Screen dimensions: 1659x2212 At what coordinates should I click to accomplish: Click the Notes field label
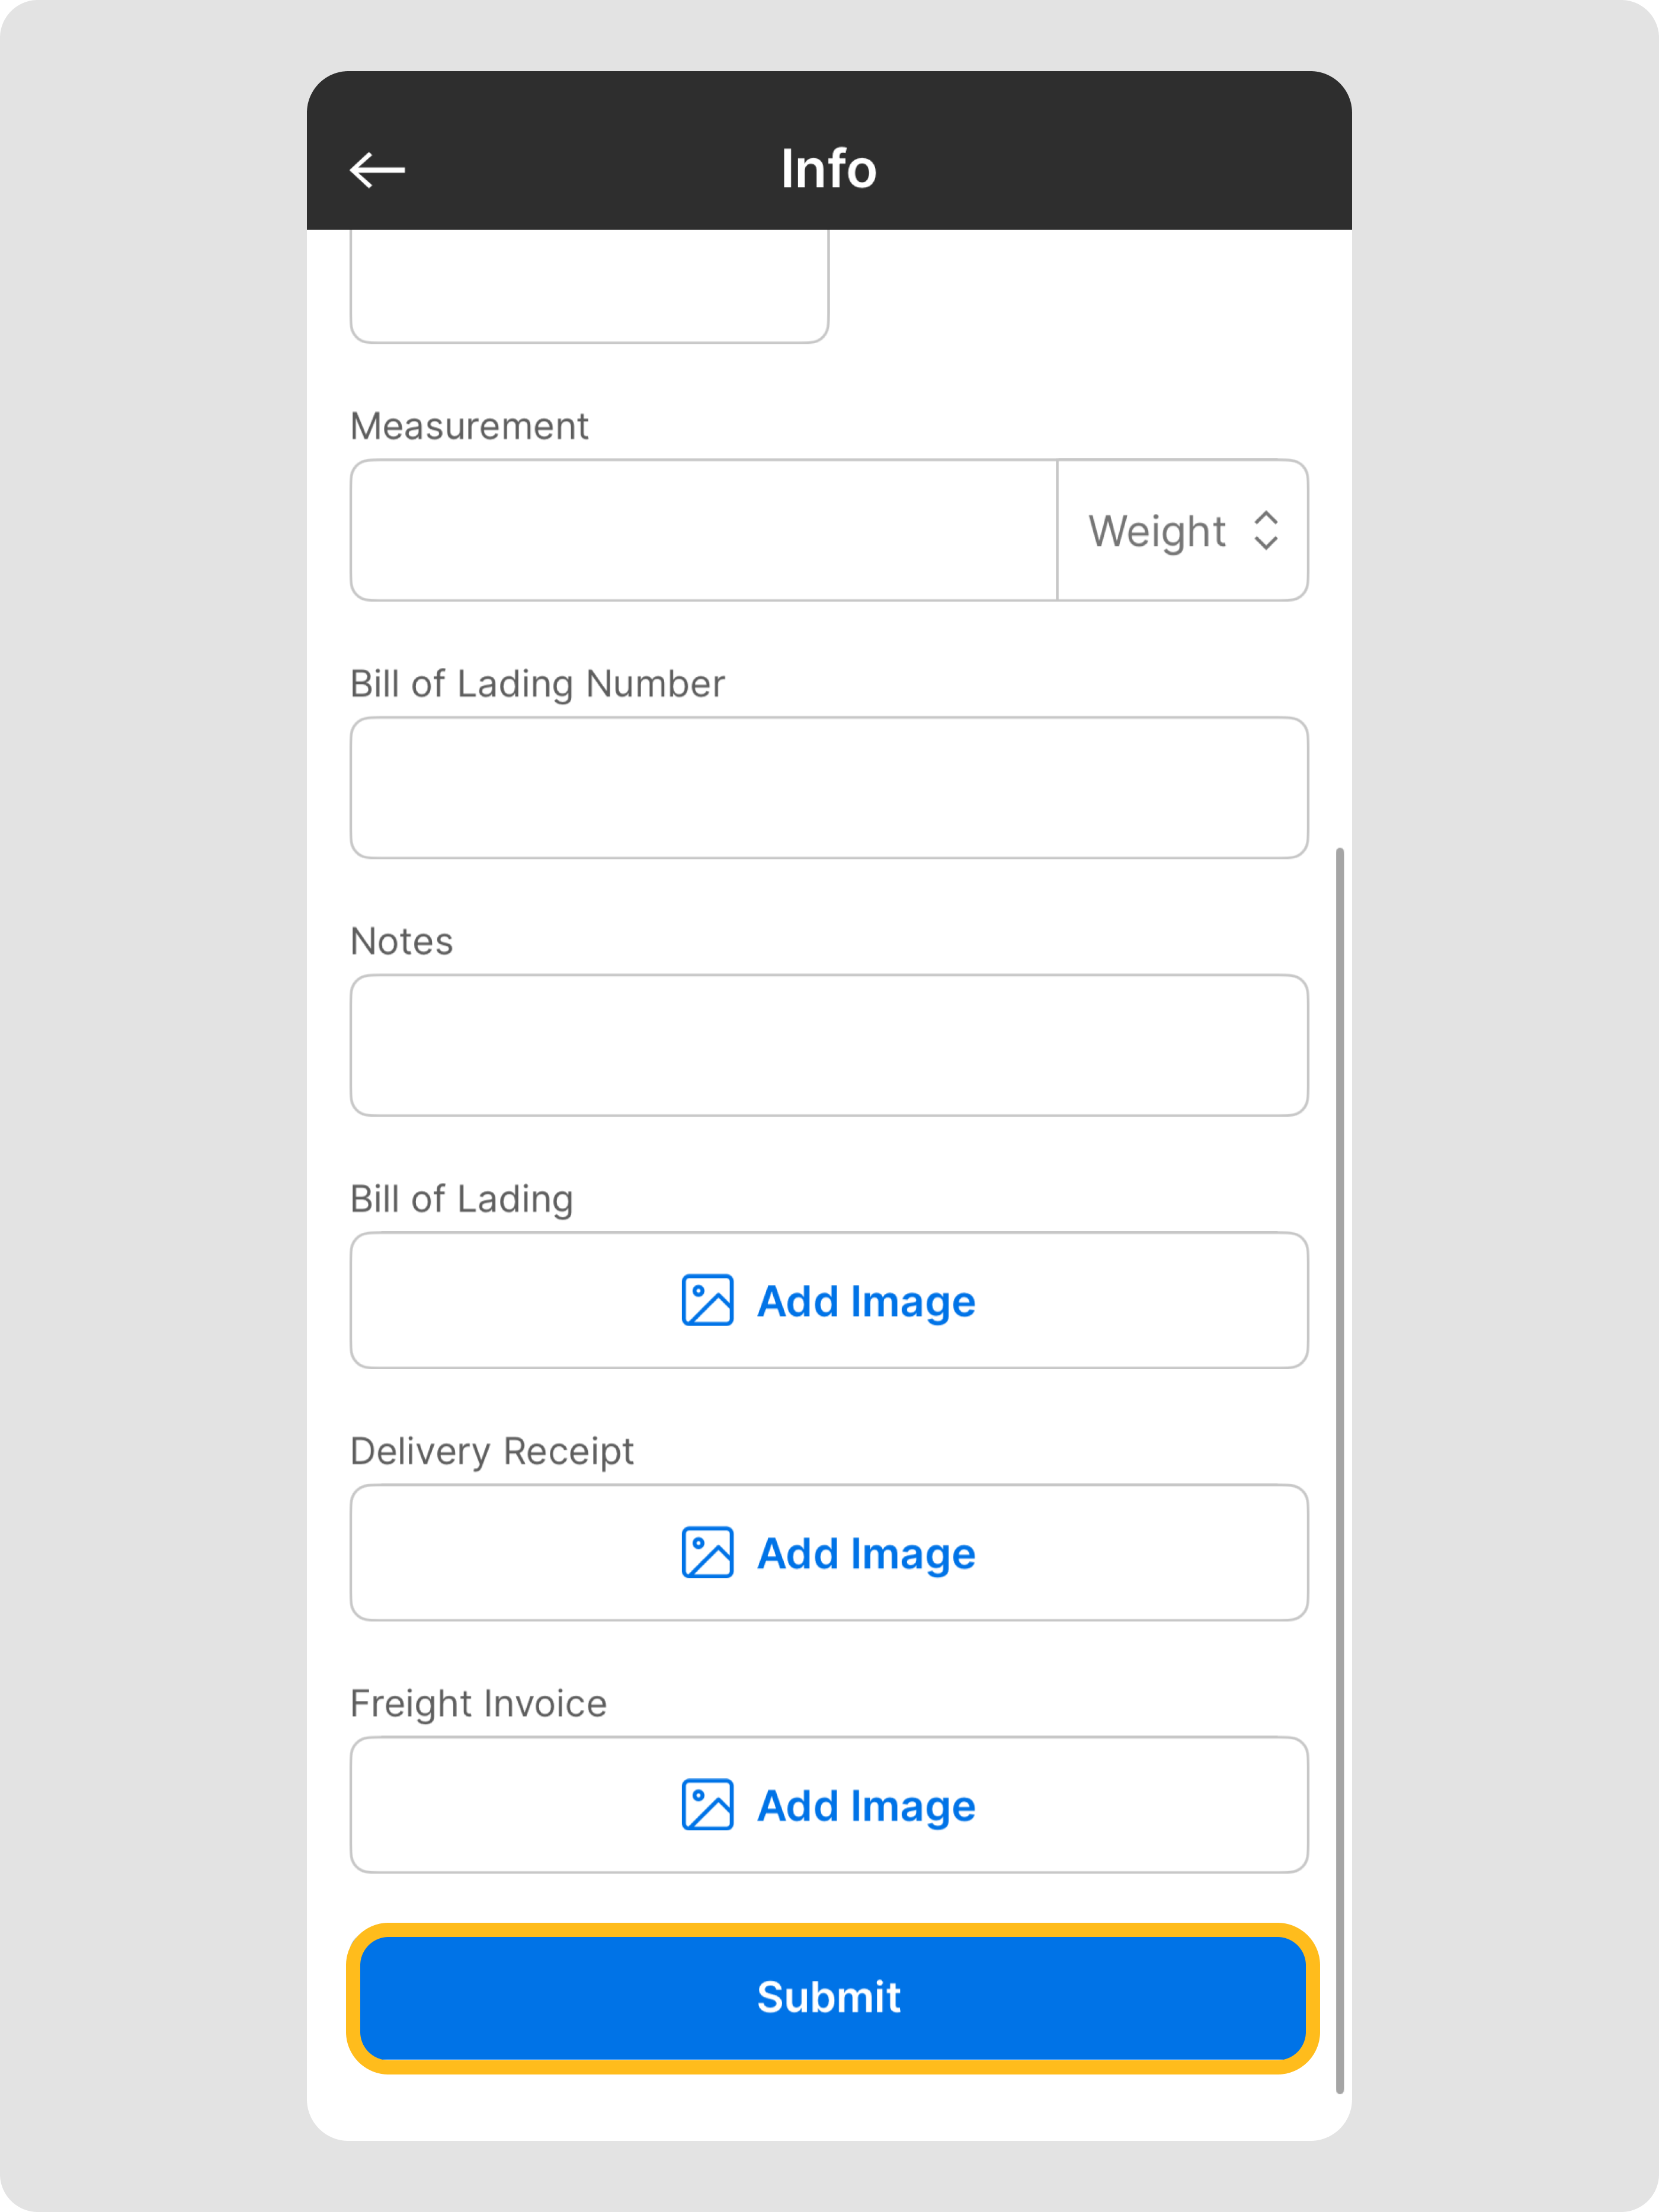click(x=402, y=941)
